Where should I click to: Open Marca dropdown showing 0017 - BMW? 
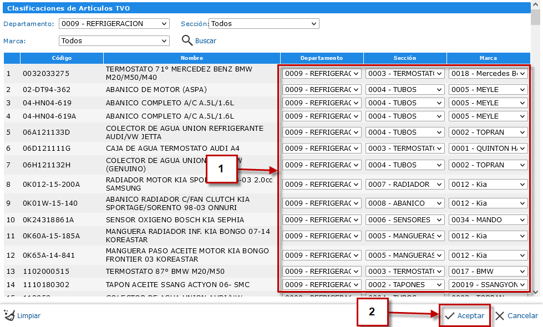[x=488, y=272]
